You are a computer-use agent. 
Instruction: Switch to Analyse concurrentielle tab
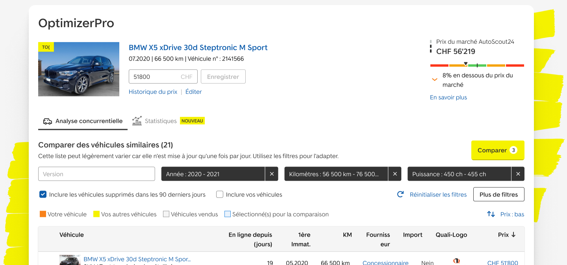pos(83,121)
